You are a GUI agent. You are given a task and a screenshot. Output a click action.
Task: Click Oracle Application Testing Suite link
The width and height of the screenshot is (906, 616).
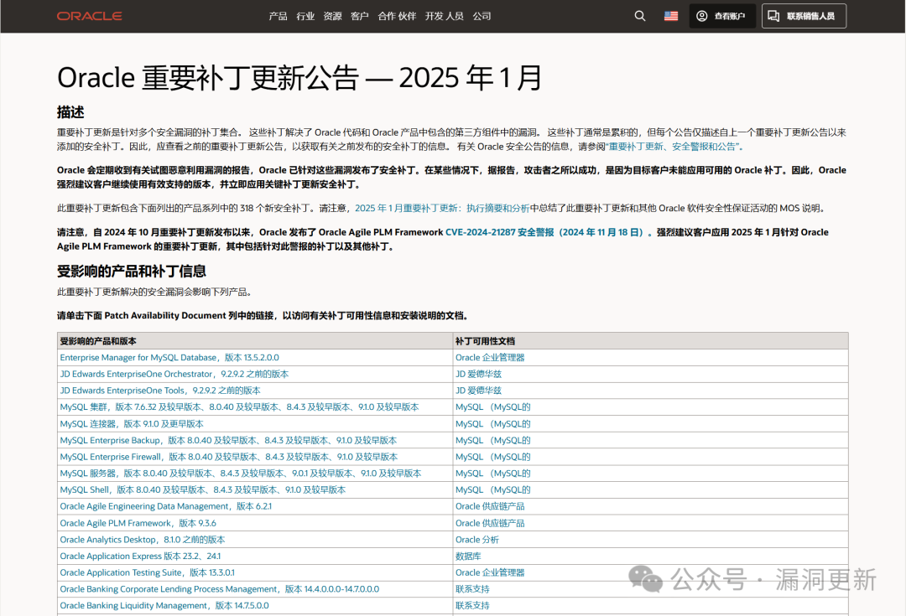click(147, 572)
